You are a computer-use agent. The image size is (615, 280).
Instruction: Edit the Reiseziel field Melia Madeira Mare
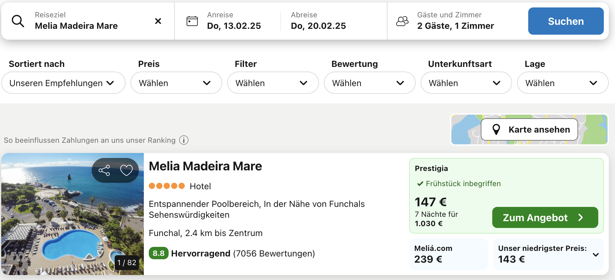coord(88,21)
